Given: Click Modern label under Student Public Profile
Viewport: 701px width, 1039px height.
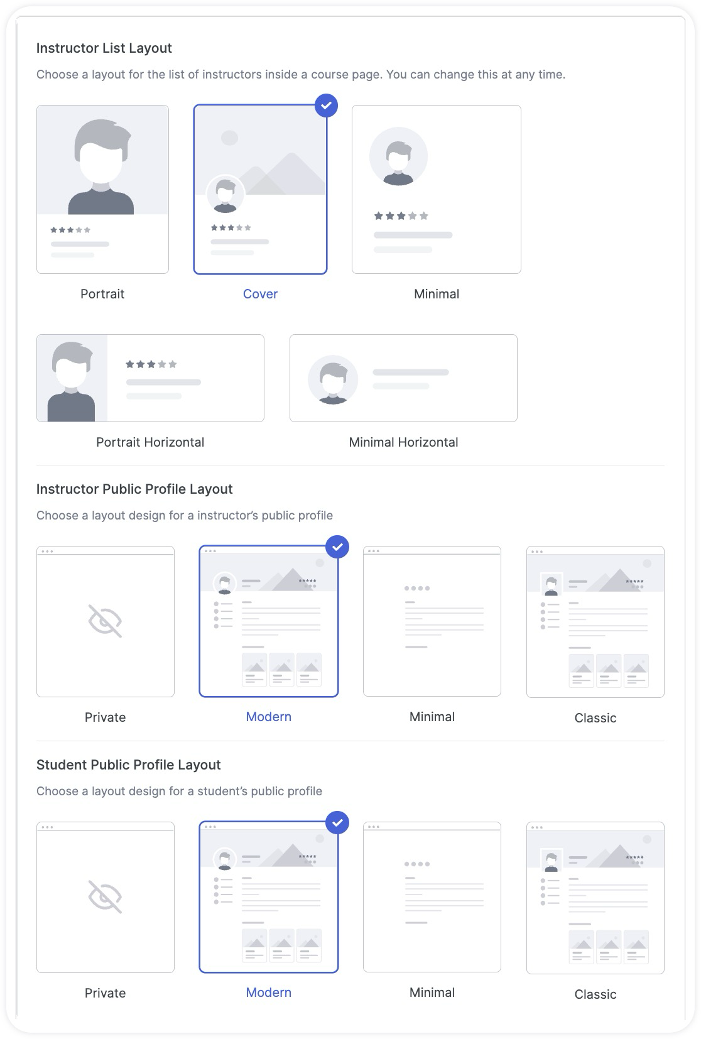Looking at the screenshot, I should point(269,993).
